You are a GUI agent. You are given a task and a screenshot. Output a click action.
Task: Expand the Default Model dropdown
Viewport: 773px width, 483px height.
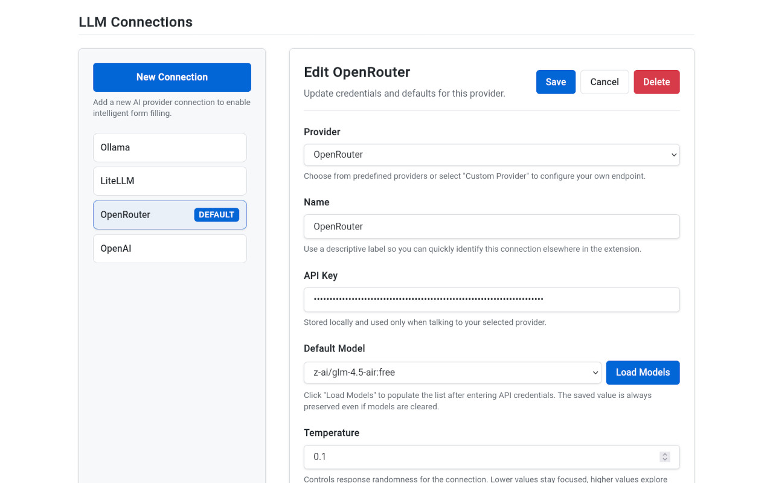click(452, 373)
